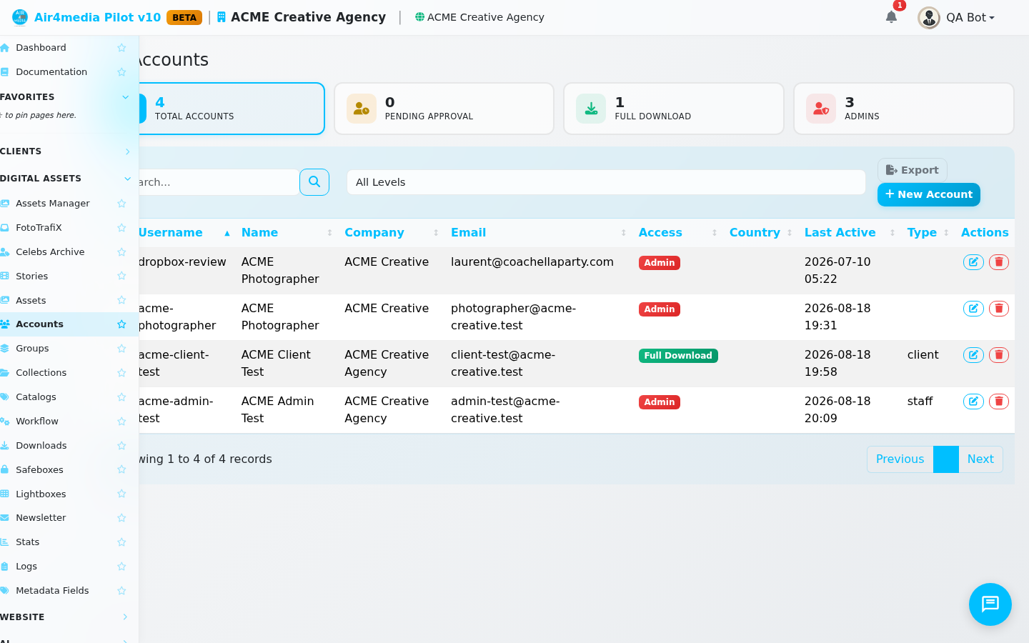Sort the table by Last Active
The height and width of the screenshot is (643, 1029).
[850, 233]
